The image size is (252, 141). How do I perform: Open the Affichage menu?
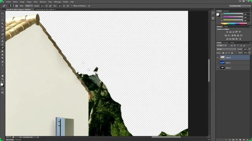(x=57, y=2)
